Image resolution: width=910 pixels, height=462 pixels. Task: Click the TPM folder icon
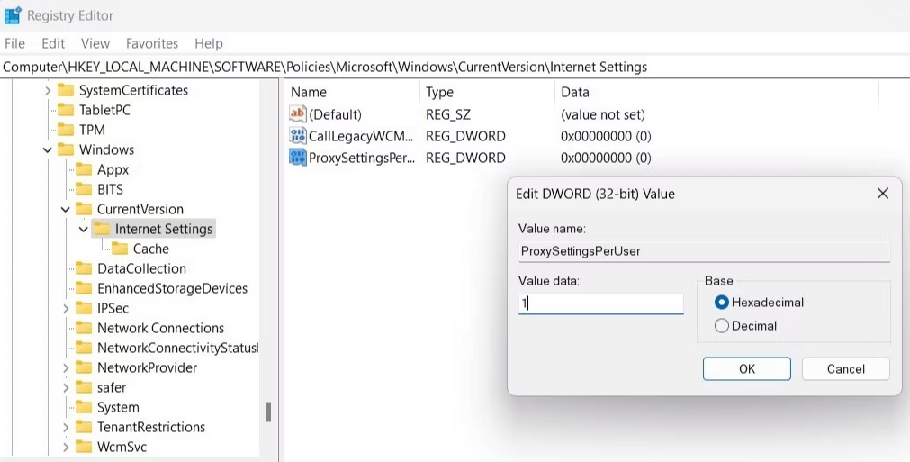tap(66, 130)
